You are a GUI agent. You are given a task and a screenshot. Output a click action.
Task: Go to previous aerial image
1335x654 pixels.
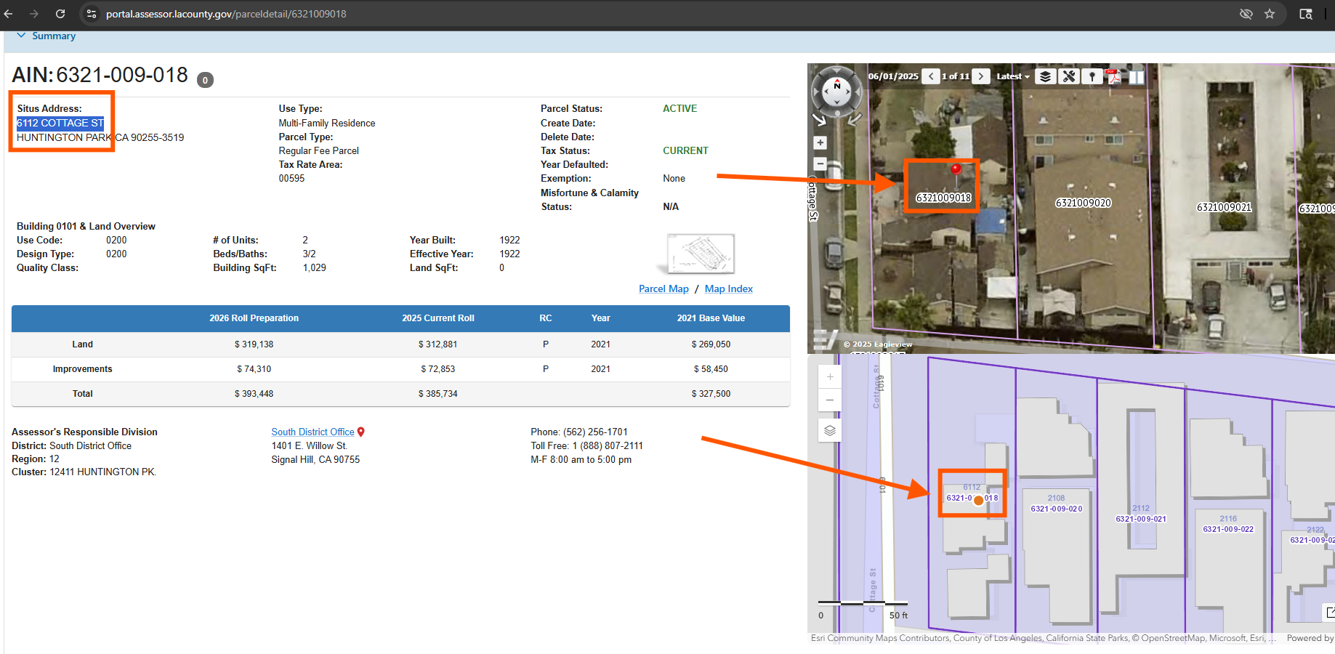(931, 76)
